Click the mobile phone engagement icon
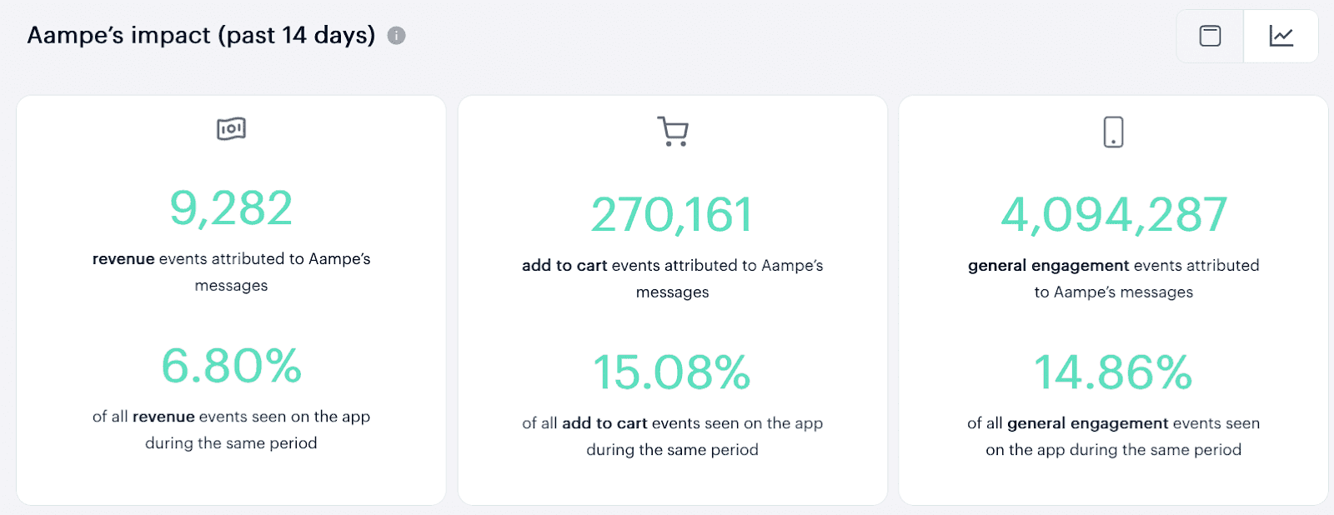This screenshot has width=1334, height=515. (x=1113, y=132)
